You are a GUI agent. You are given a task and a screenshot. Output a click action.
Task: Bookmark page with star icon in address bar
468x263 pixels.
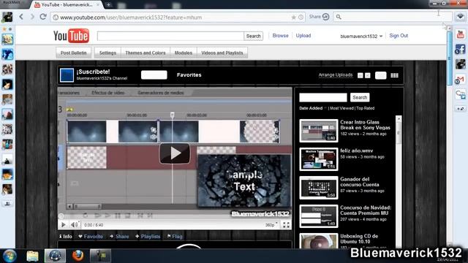(x=294, y=18)
